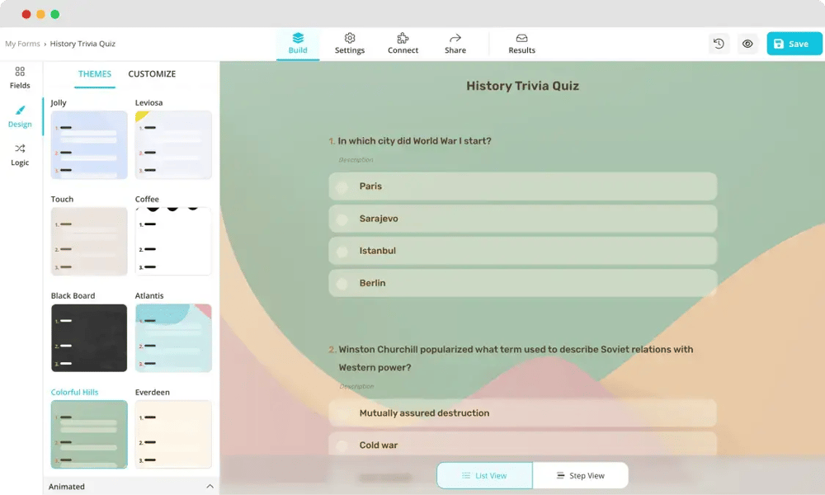Image resolution: width=825 pixels, height=495 pixels.
Task: Preview form with the eye icon
Action: (x=747, y=44)
